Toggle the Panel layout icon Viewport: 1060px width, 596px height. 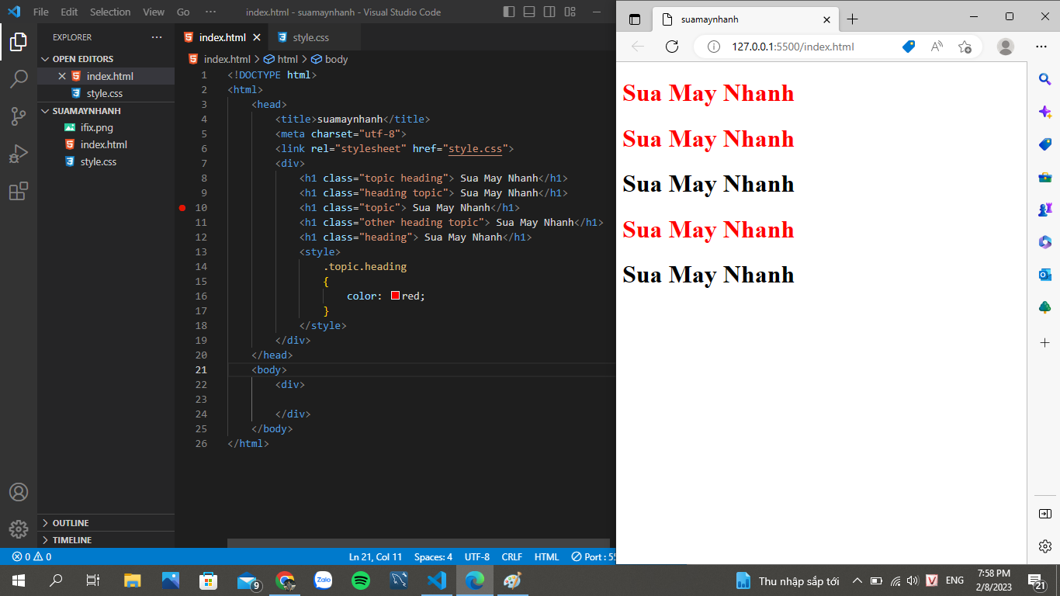[x=529, y=12]
